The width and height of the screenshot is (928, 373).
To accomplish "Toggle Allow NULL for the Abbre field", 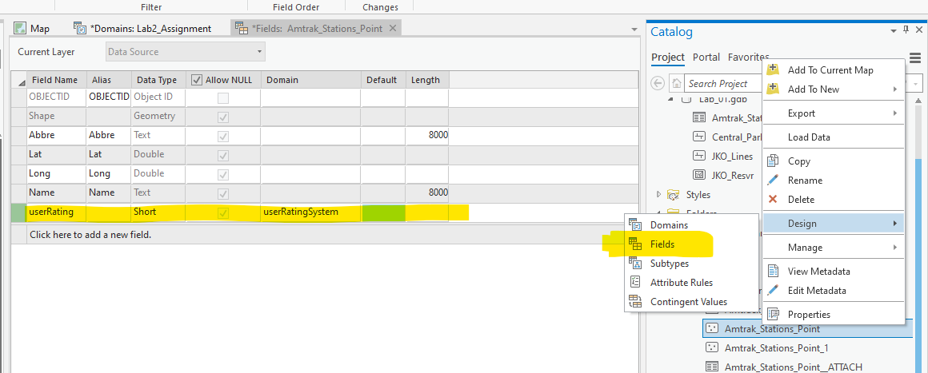I will click(x=223, y=136).
